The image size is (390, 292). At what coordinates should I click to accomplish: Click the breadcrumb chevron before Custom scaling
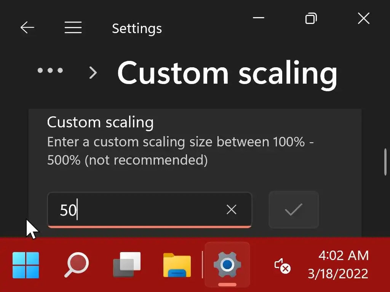click(x=93, y=72)
